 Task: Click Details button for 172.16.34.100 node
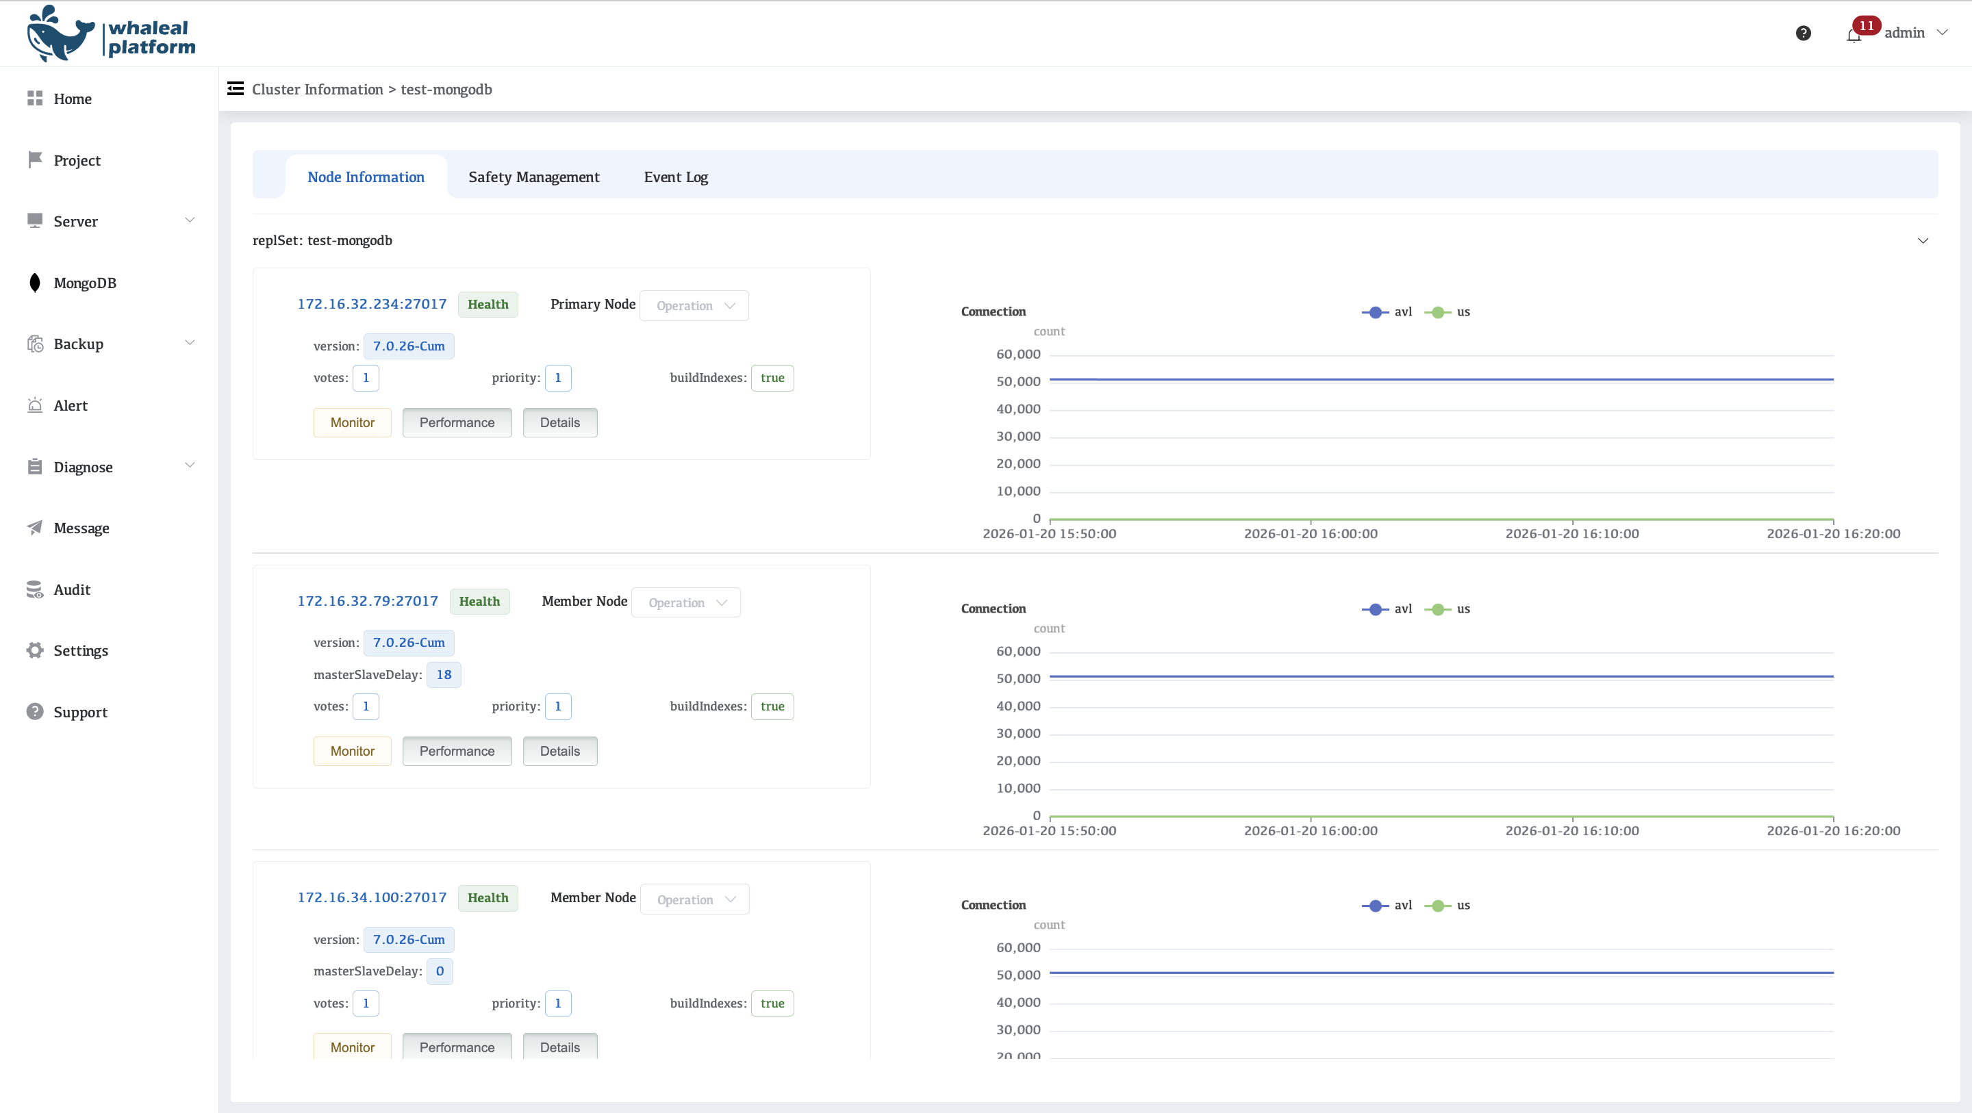pos(559,1047)
